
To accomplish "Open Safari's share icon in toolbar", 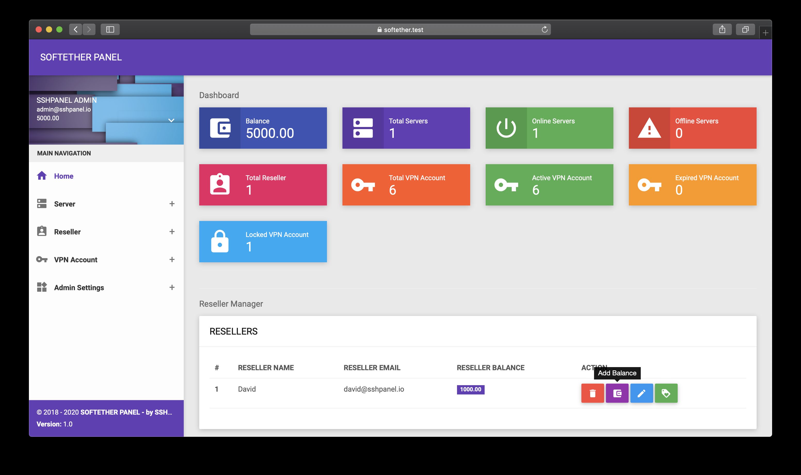I will (722, 29).
